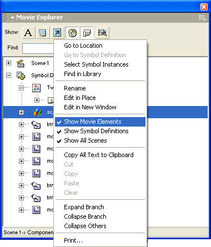
Task: Select the Scene 1 clapperboard icon
Action: pos(21,63)
